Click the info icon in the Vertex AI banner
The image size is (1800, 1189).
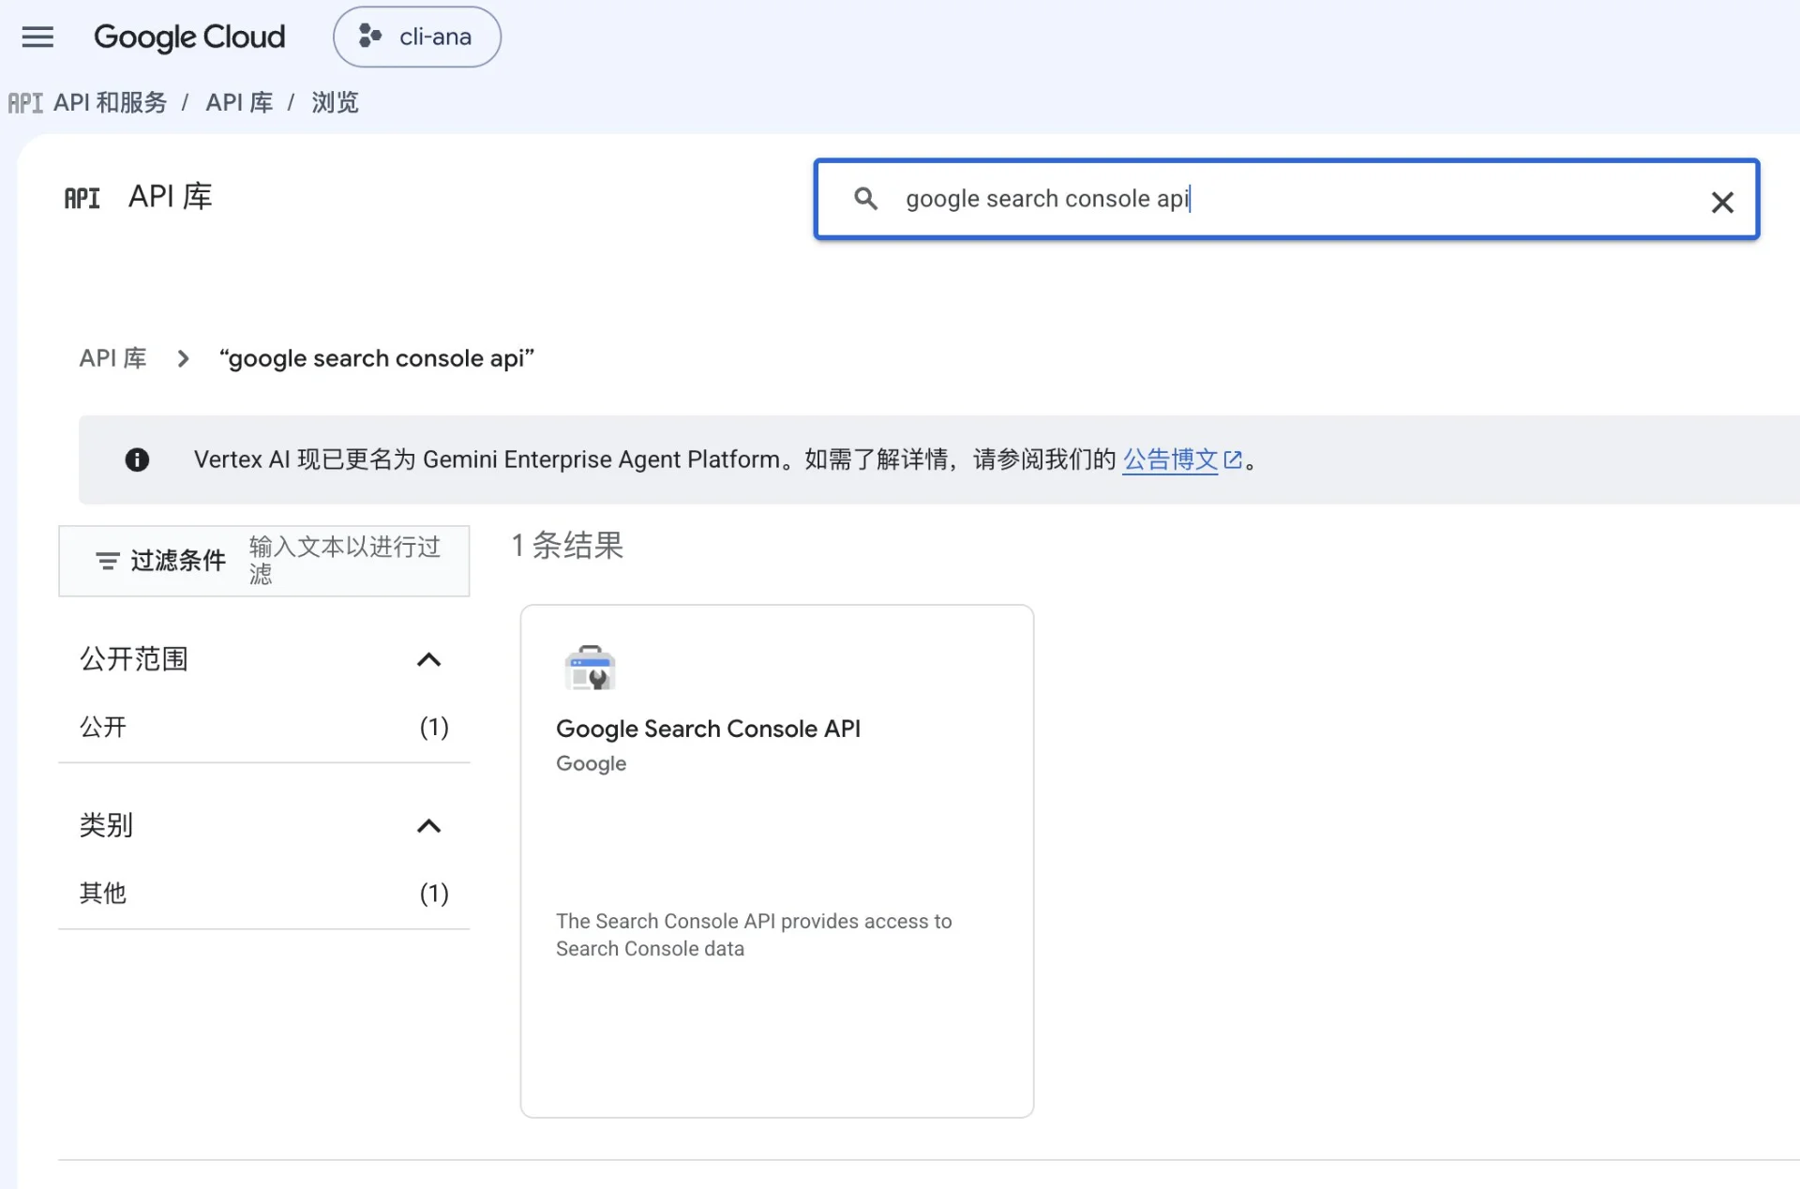137,459
